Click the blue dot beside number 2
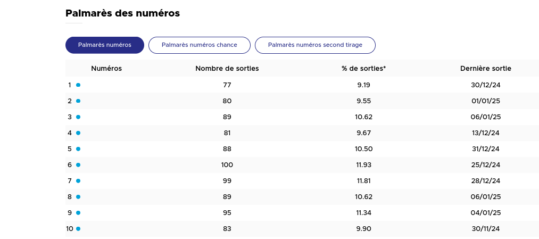This screenshot has width=539, height=239. (78, 101)
